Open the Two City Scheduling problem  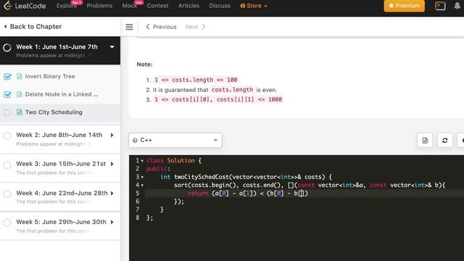[54, 112]
